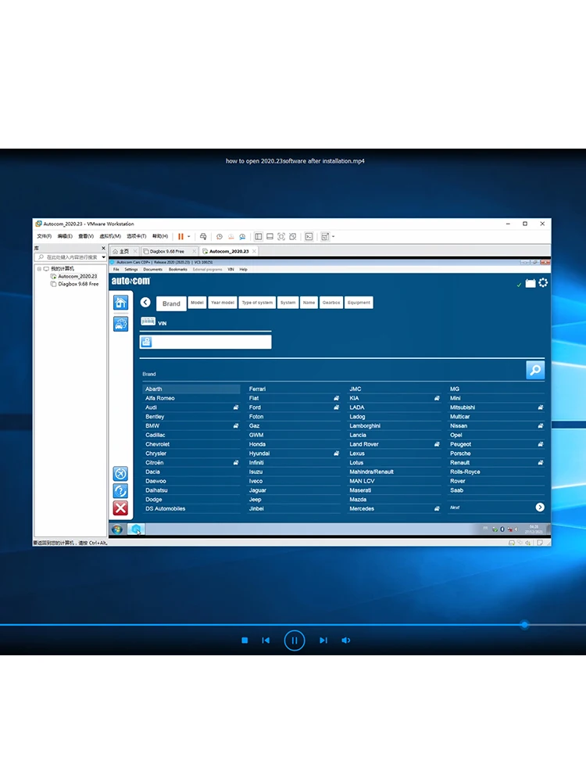Image resolution: width=586 pixels, height=782 pixels.
Task: Close the VMware library panel
Action: [x=103, y=248]
